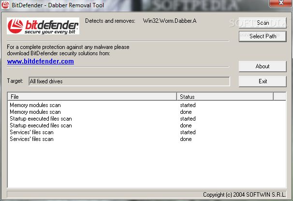This screenshot has width=293, height=201.
Task: Select Services' files scan done row
Action: (146, 139)
